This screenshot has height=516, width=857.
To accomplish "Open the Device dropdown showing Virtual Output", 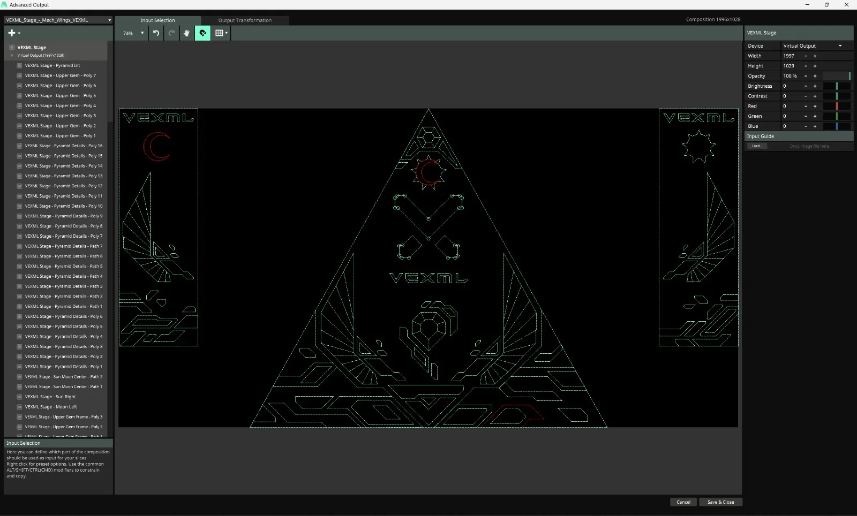I will coord(815,45).
